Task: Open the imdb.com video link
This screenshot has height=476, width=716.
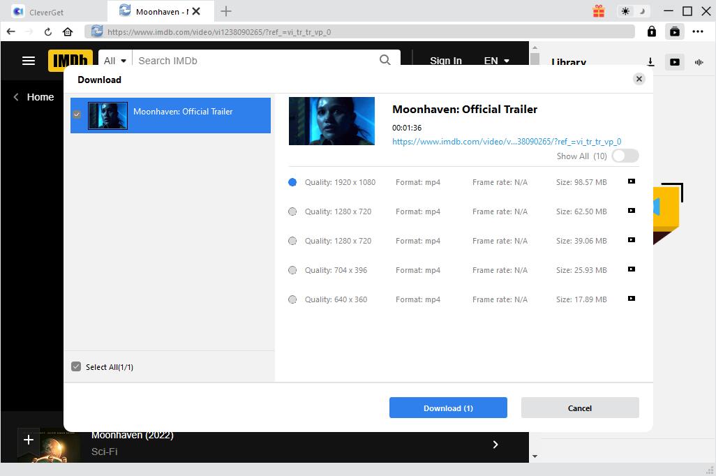Action: [507, 142]
